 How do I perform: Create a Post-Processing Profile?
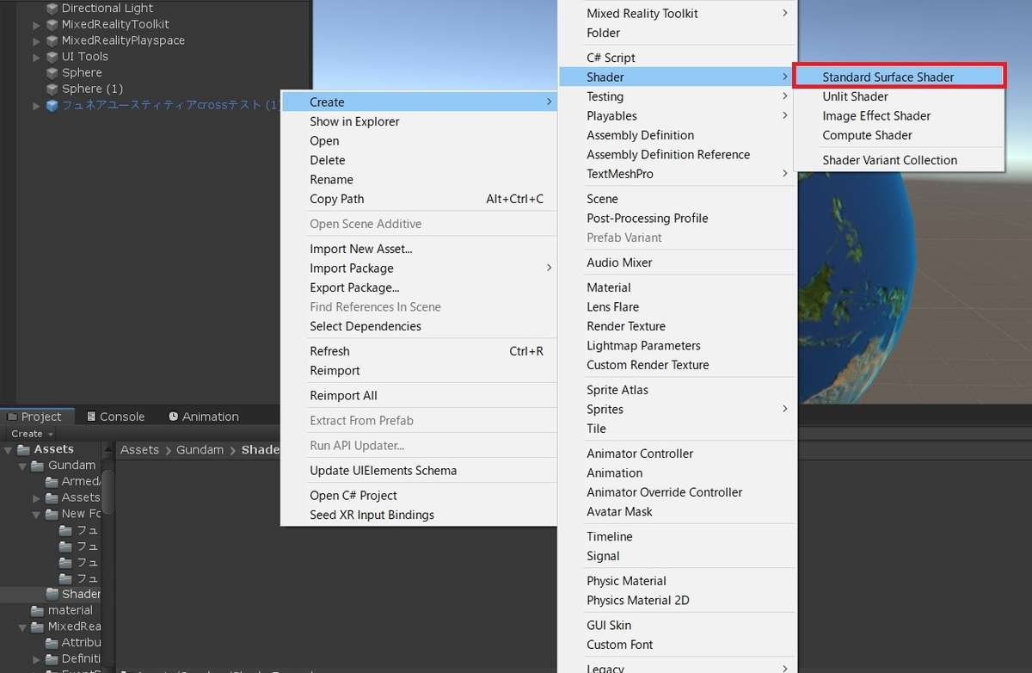[678, 218]
